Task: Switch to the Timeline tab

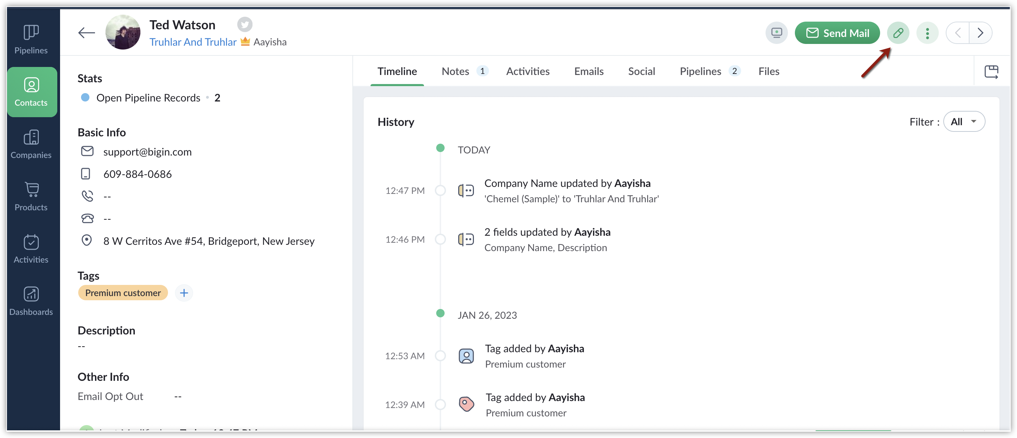Action: click(397, 71)
